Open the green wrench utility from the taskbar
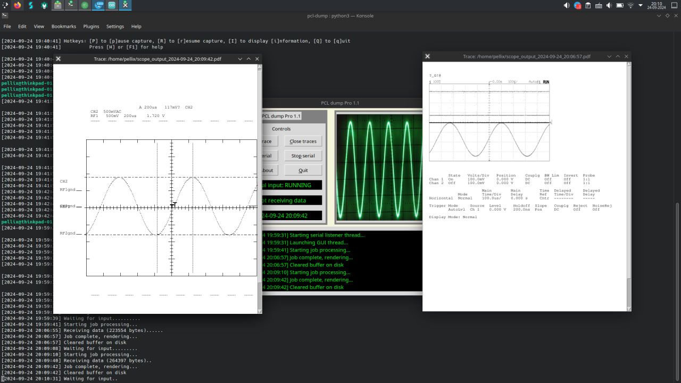 coord(44,5)
